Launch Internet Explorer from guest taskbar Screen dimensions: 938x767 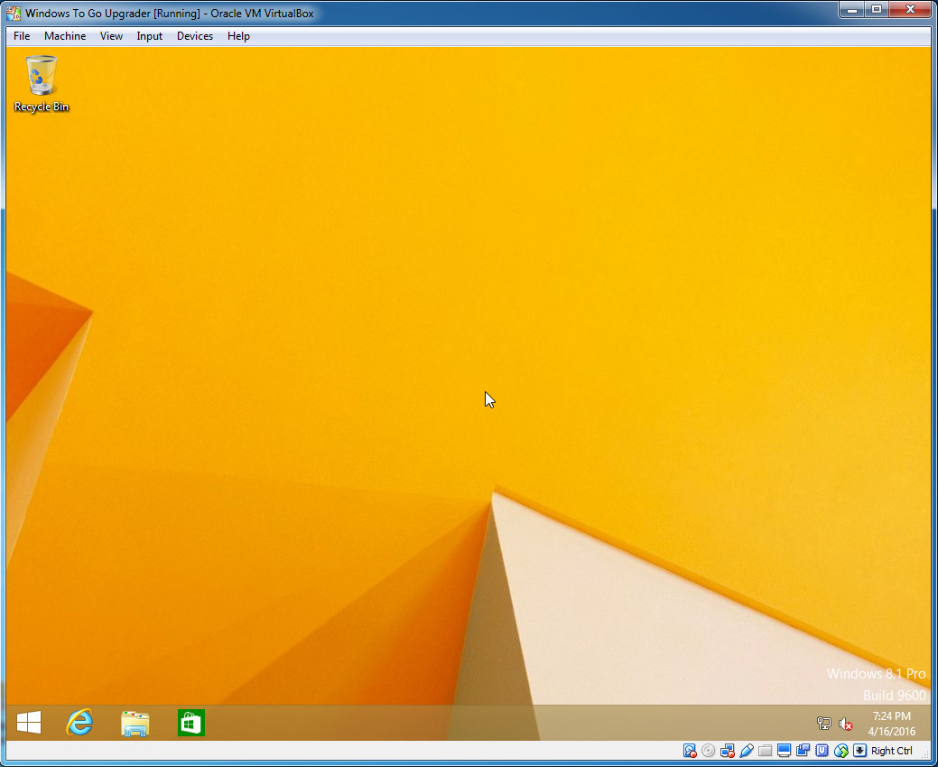[x=79, y=723]
